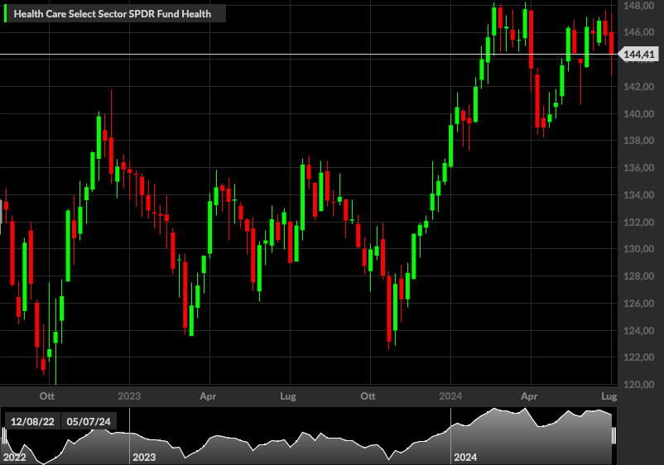Click the 130,00 price axis label
The width and height of the screenshot is (664, 465).
pyautogui.click(x=638, y=249)
